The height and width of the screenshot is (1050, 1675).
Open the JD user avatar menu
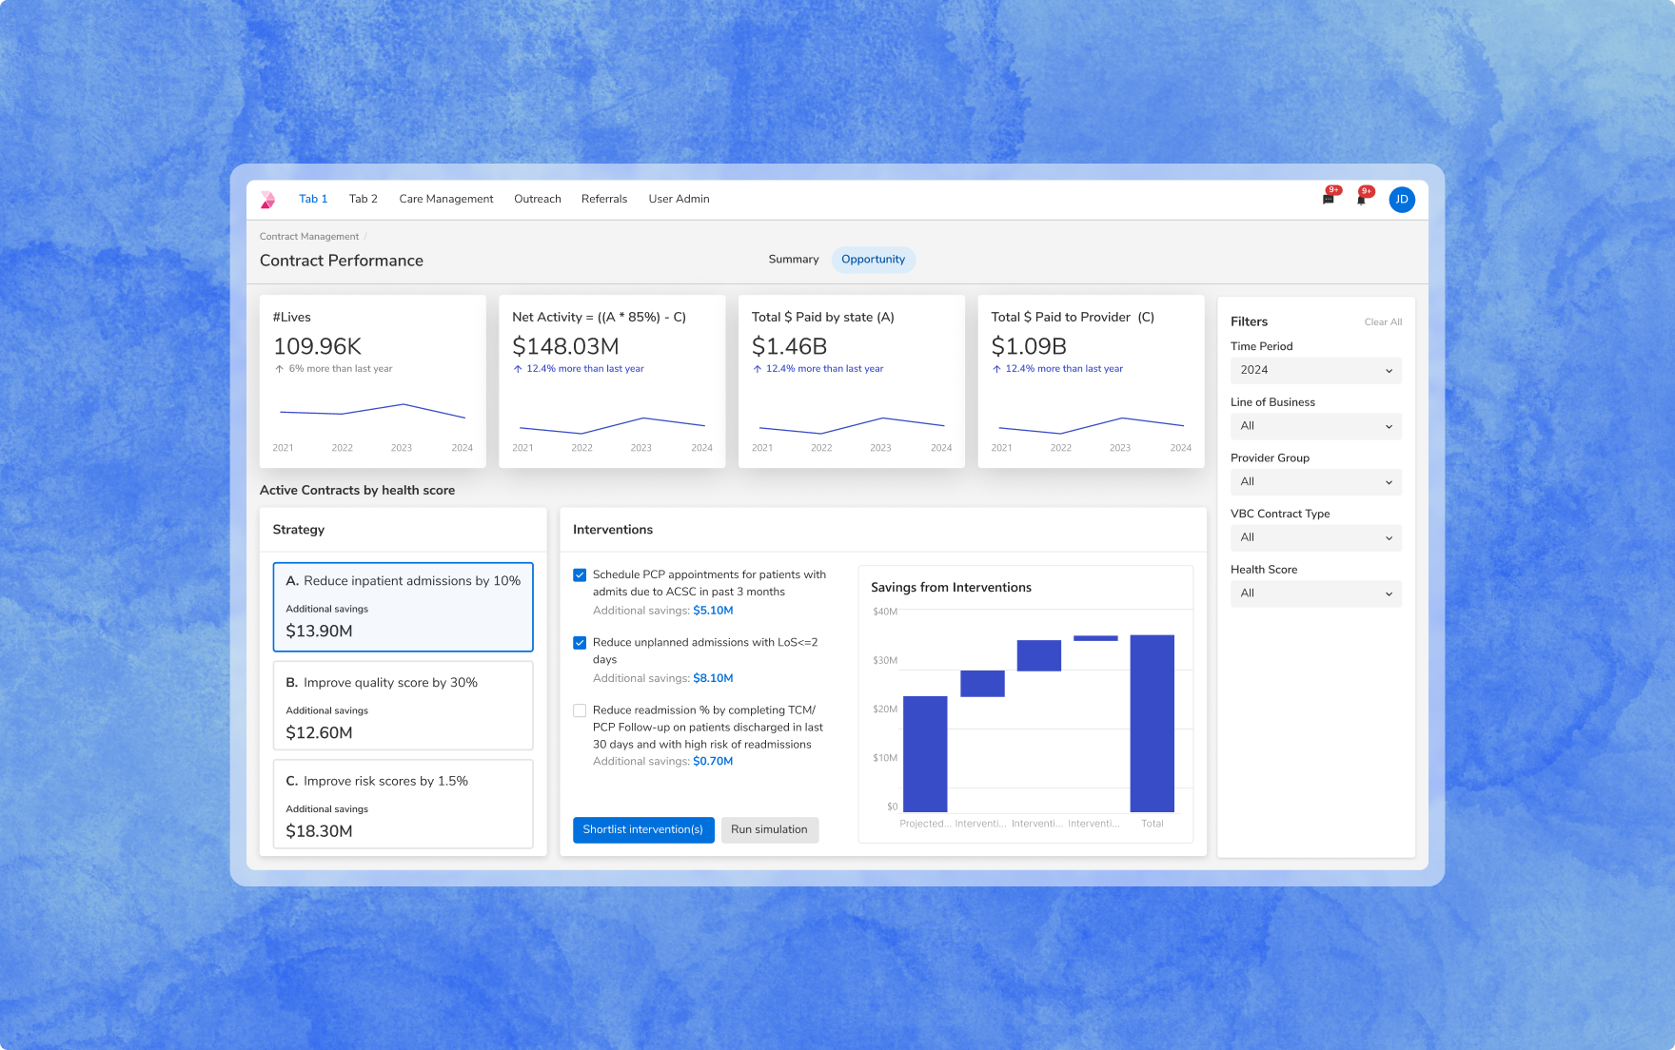(x=1402, y=200)
